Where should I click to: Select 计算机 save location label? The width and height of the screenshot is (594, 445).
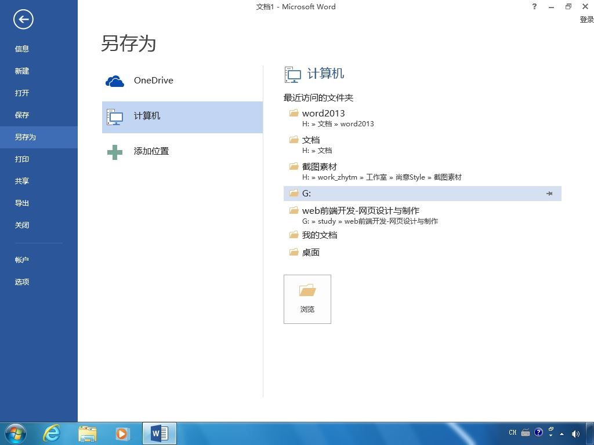(x=147, y=116)
